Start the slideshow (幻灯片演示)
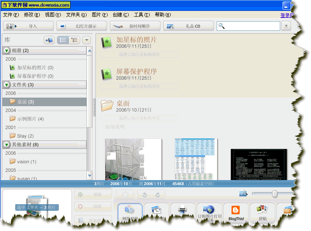This screenshot has width=311, height=231. [x=81, y=26]
